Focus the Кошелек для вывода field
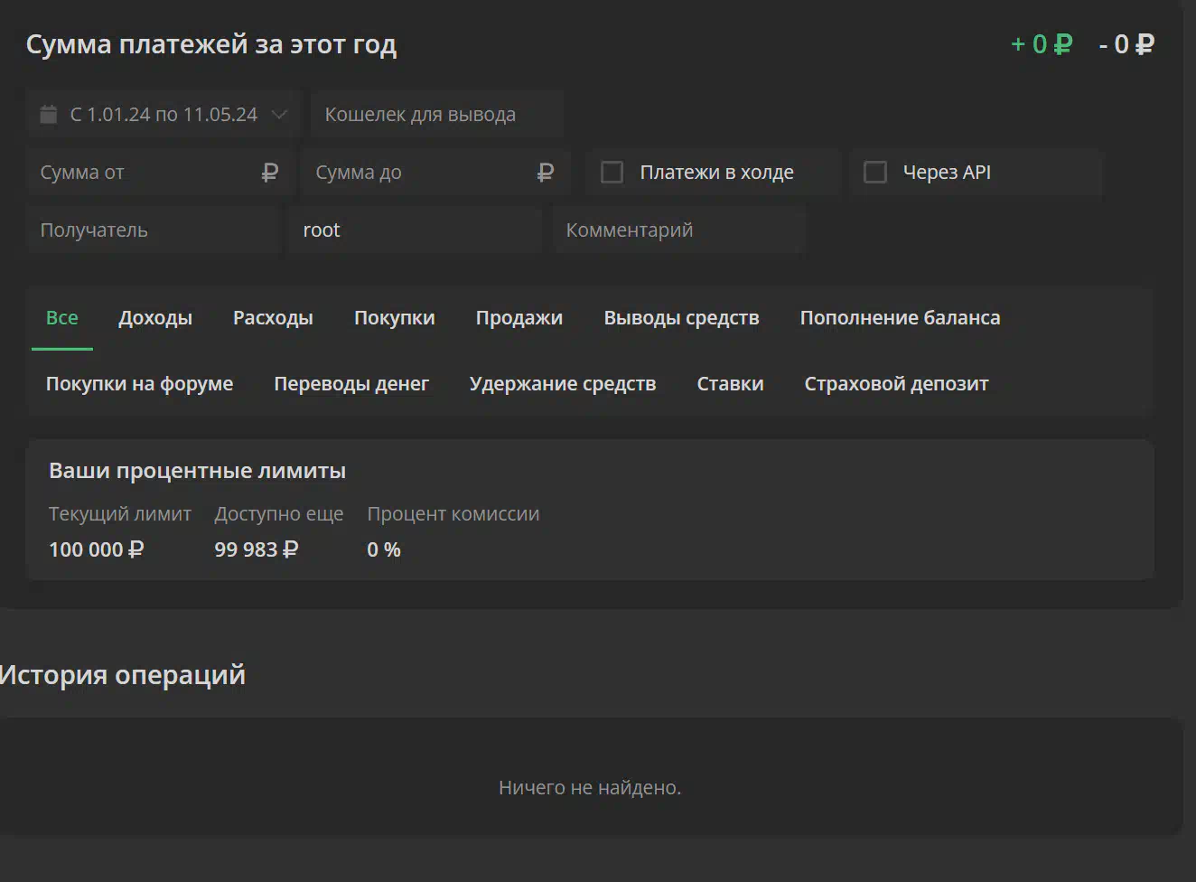 437,115
